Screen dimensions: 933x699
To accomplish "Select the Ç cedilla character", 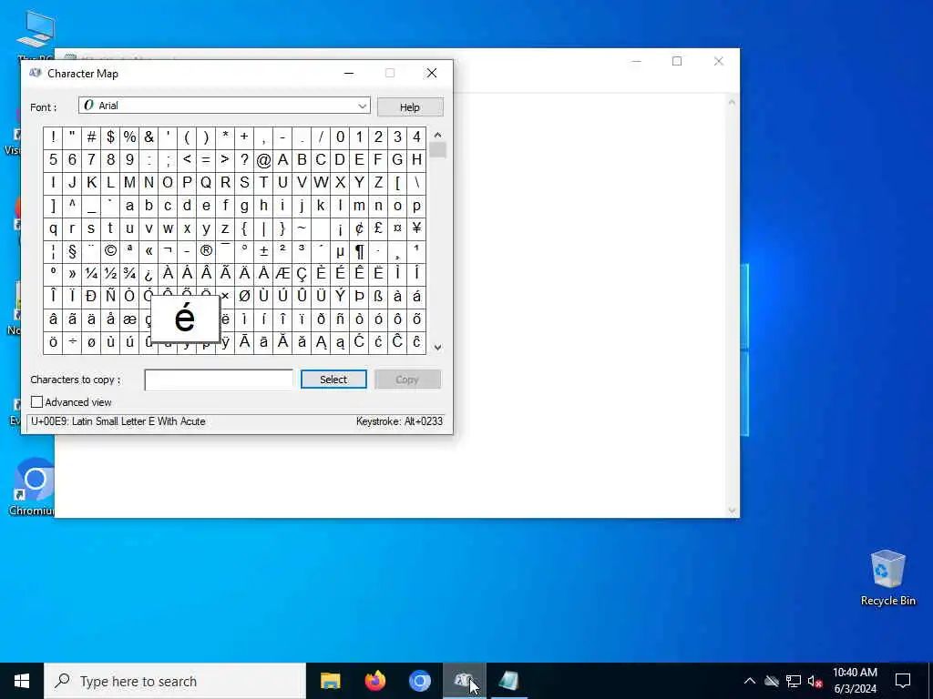I will point(302,273).
